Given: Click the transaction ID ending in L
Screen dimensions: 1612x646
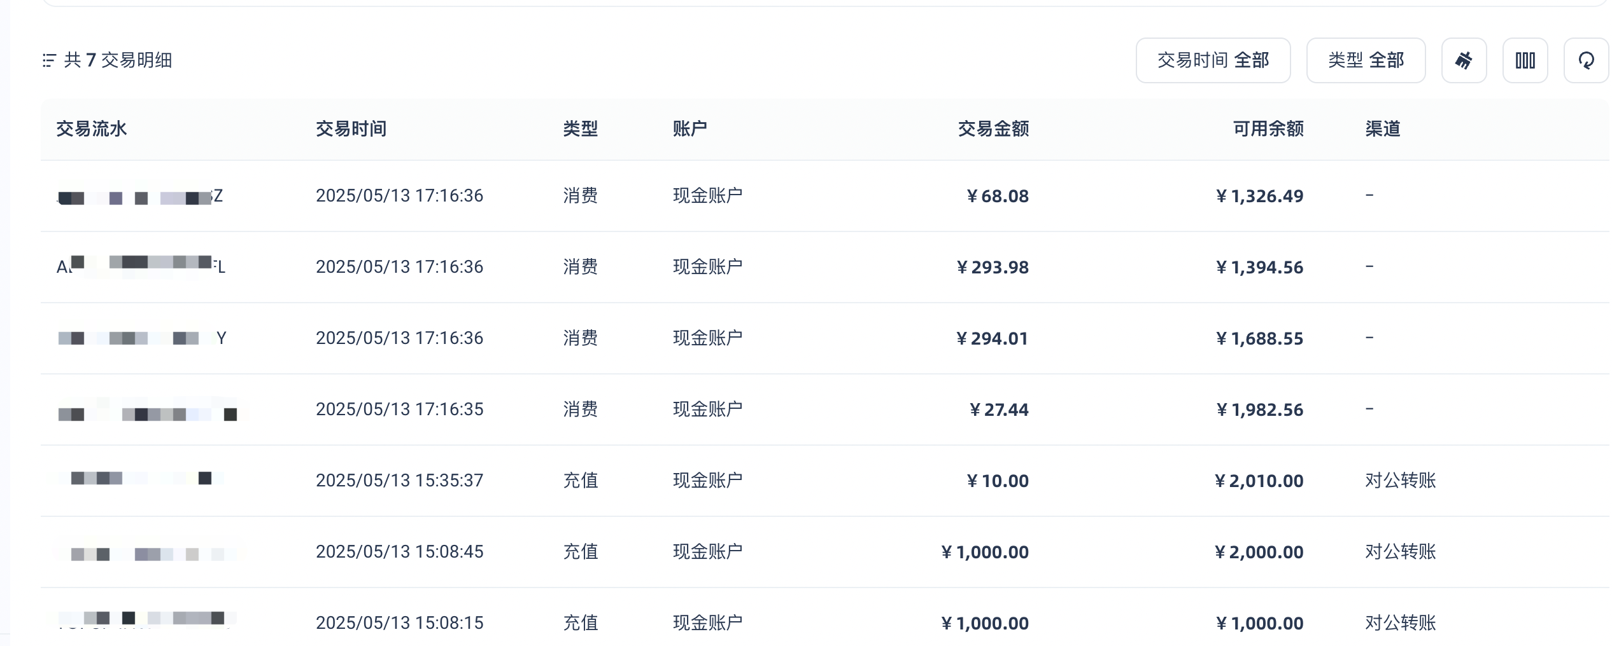Looking at the screenshot, I should tap(140, 266).
